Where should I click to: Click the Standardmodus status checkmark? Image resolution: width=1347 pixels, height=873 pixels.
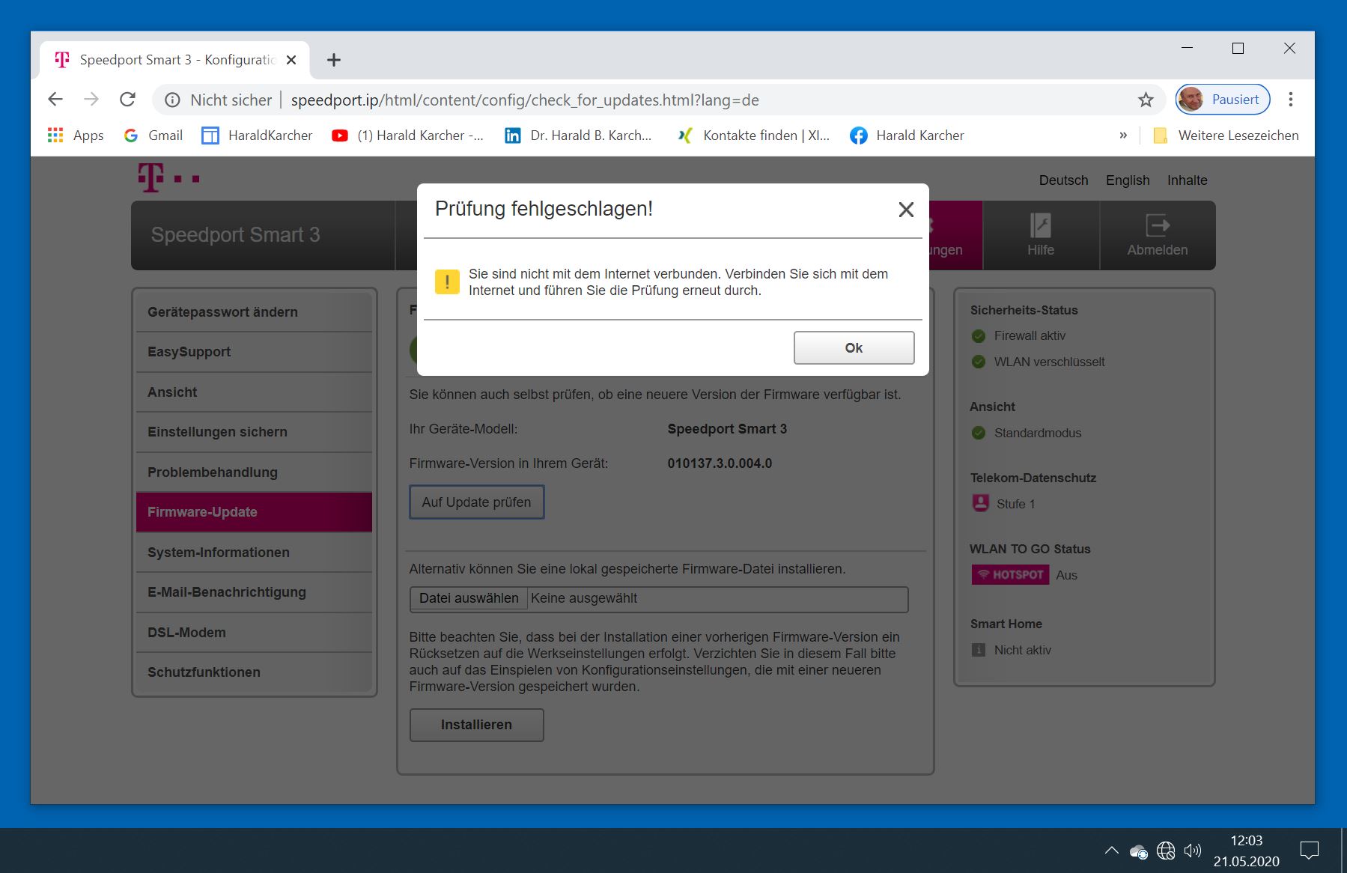pos(978,433)
